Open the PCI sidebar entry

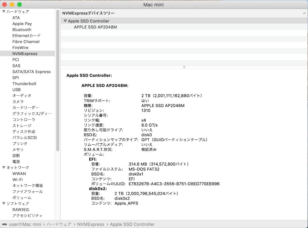tap(16, 60)
